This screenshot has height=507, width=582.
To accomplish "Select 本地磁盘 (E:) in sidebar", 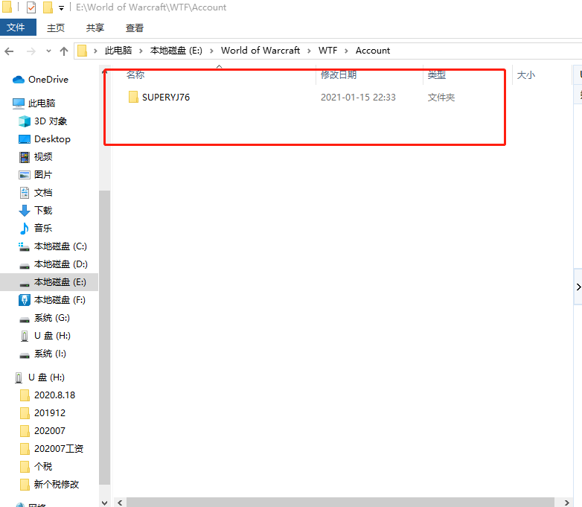I will [60, 282].
